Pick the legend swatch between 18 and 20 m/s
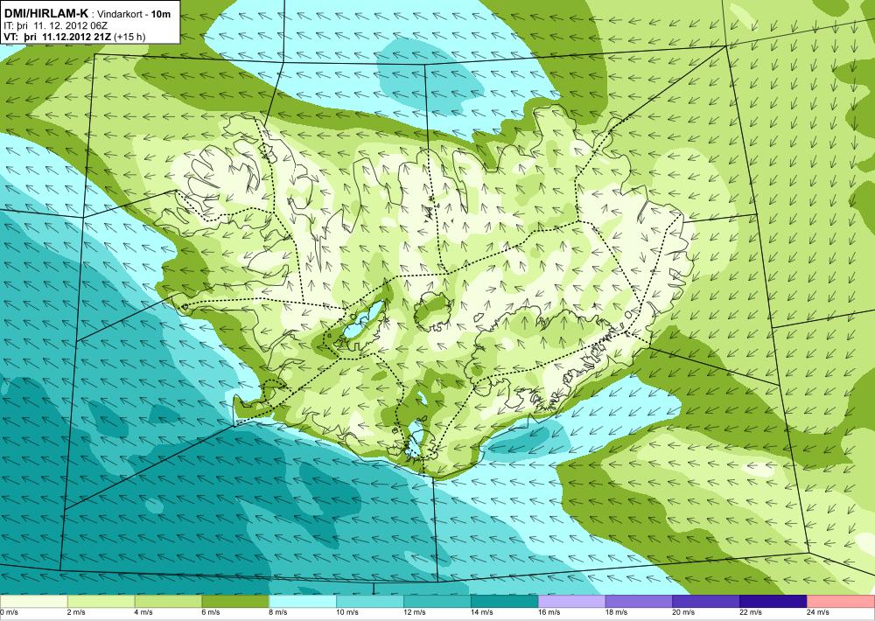Image resolution: width=875 pixels, height=621 pixels. (639, 601)
